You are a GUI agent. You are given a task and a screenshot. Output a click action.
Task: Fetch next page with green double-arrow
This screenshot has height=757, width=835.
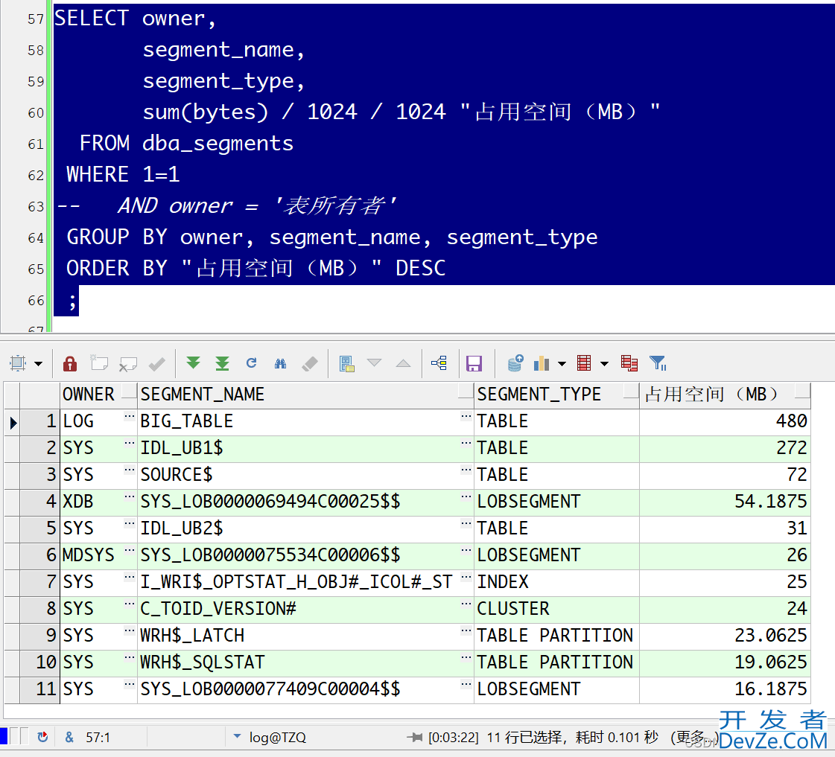194,363
